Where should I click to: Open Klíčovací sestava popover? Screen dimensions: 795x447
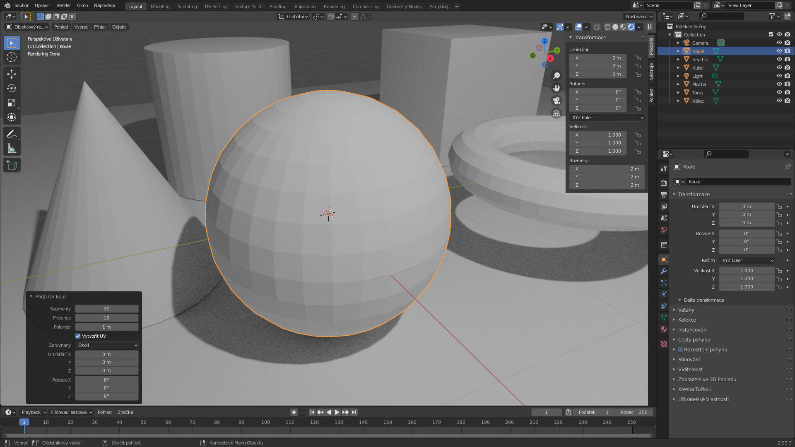(x=71, y=412)
